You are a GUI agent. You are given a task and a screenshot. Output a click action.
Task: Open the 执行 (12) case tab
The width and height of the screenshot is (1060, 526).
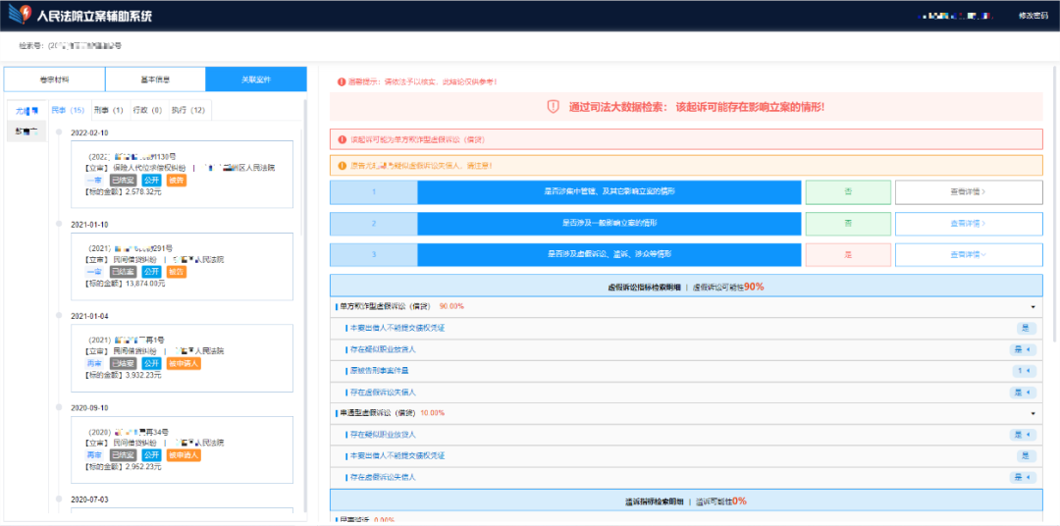point(187,110)
